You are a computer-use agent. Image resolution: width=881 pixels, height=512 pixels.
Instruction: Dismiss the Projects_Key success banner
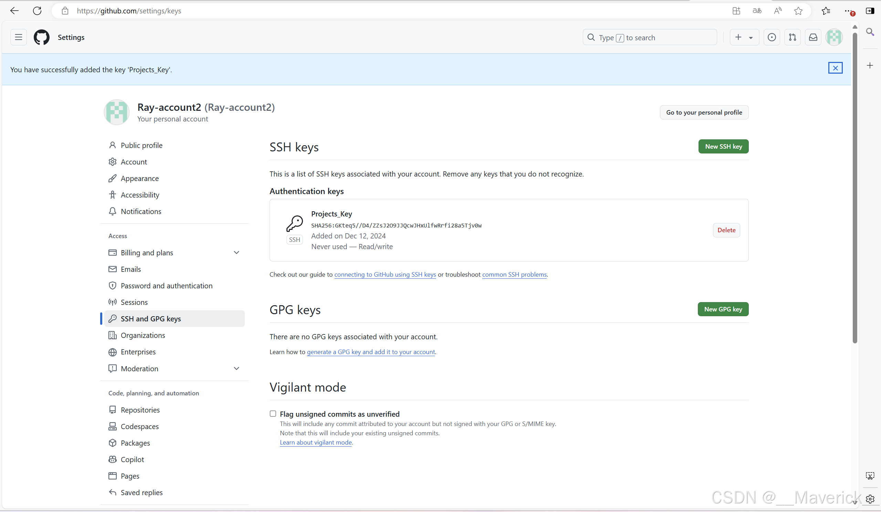click(x=835, y=68)
